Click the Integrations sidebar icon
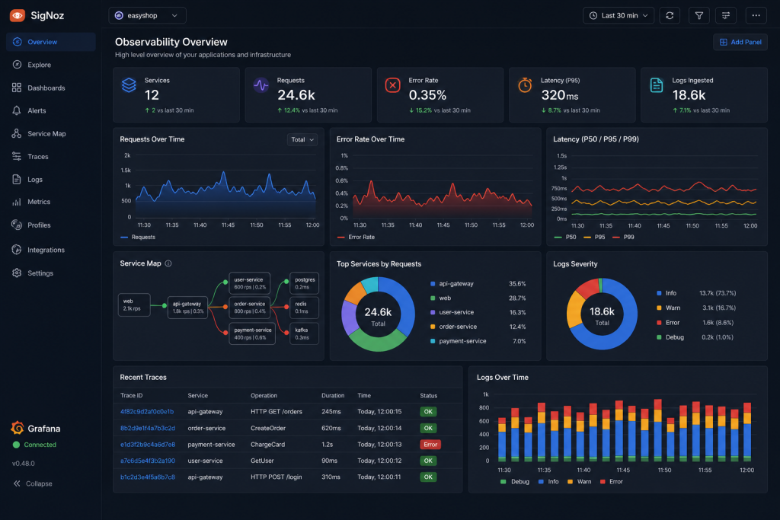Viewport: 780px width, 520px height. pos(17,250)
